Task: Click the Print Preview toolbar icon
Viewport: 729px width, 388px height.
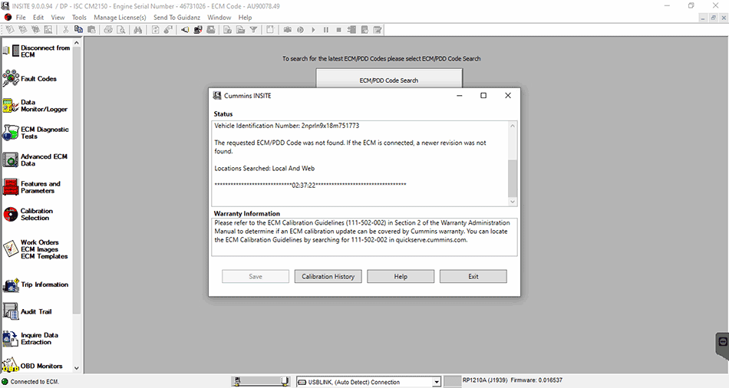Action: point(121,30)
